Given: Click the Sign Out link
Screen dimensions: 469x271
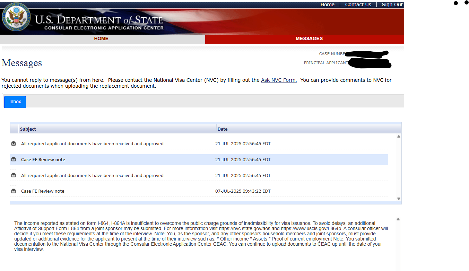Looking at the screenshot, I should [x=392, y=5].
